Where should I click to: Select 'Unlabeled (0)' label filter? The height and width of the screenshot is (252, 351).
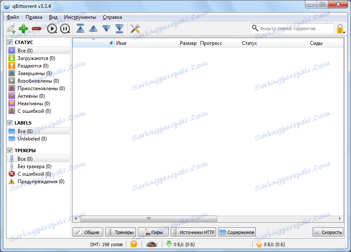tap(39, 138)
